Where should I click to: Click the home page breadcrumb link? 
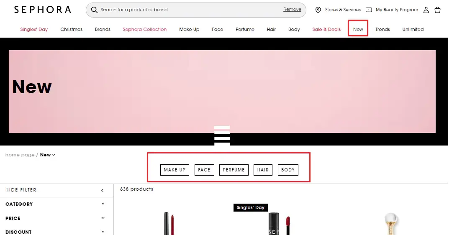point(20,155)
